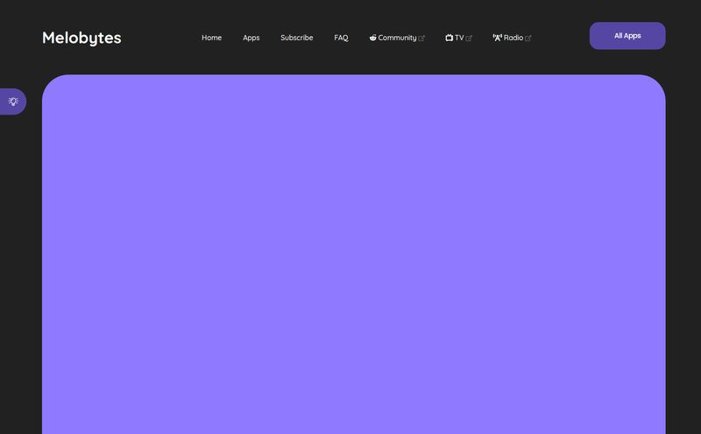
Task: Open the Home nav link
Action: 211,38
